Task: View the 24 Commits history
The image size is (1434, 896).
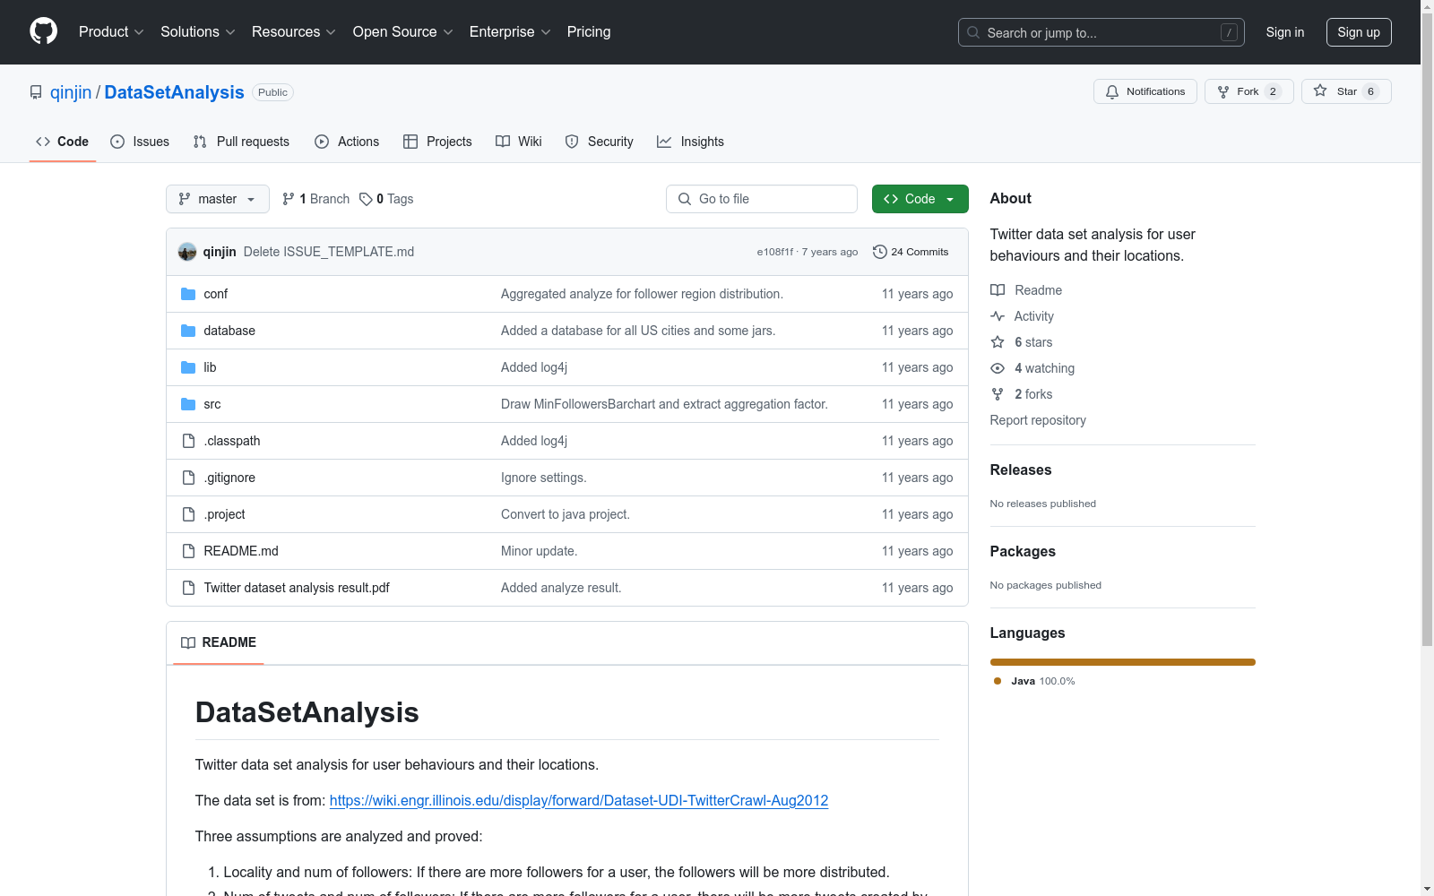Action: pyautogui.click(x=911, y=252)
